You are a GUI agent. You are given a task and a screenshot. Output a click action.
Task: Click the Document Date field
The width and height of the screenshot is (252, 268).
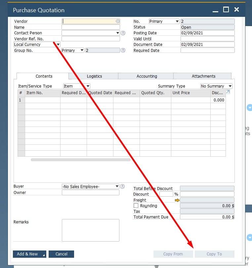pyautogui.click(x=207, y=44)
